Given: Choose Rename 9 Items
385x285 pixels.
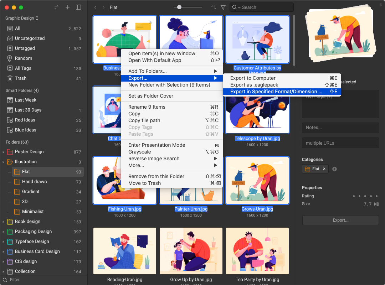Looking at the screenshot, I should [171, 107].
